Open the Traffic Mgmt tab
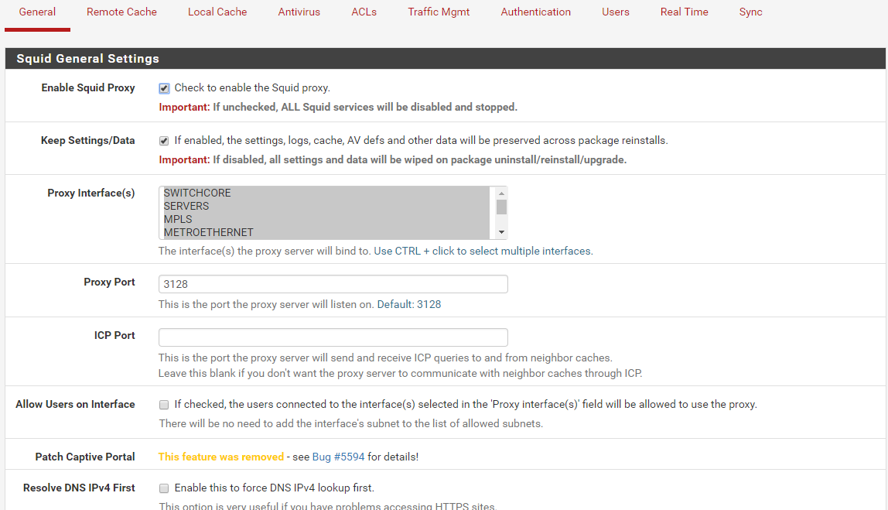The image size is (888, 510). pos(439,12)
